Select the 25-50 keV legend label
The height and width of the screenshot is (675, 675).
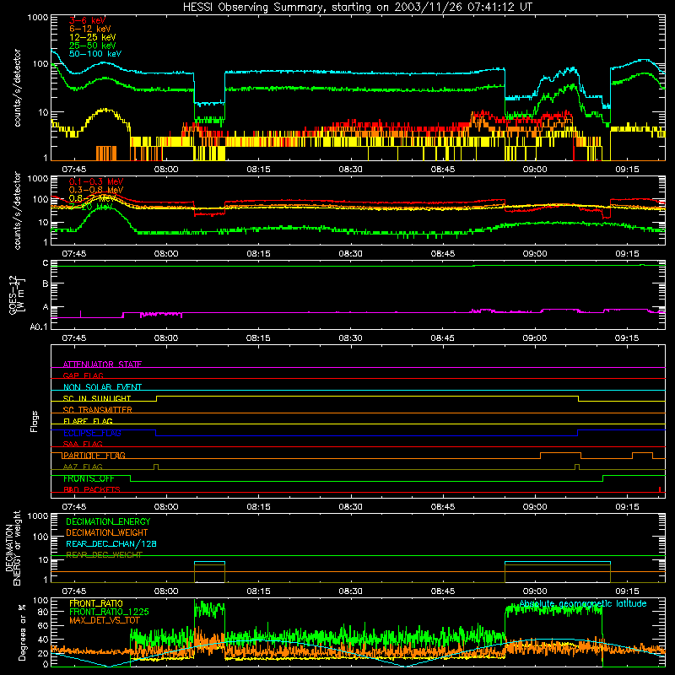click(93, 46)
